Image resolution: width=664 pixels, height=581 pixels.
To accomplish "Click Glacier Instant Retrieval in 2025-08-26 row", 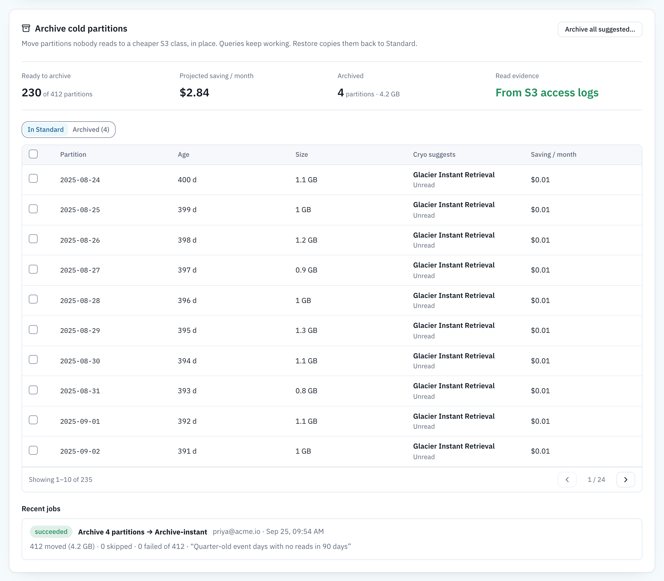I will pos(454,235).
